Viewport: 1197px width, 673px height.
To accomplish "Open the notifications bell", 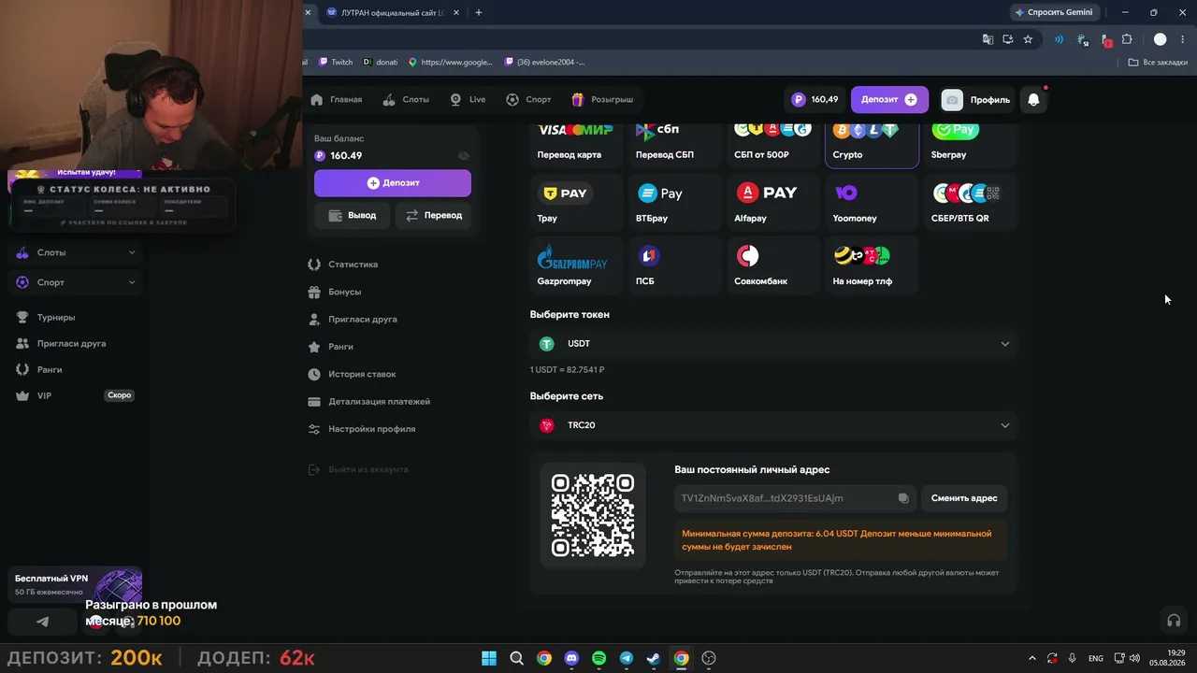I will (x=1033, y=99).
